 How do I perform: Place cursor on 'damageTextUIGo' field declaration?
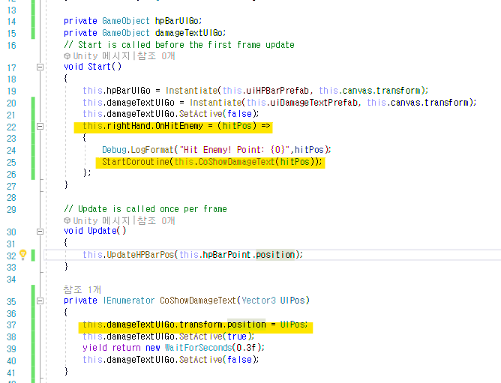189,33
